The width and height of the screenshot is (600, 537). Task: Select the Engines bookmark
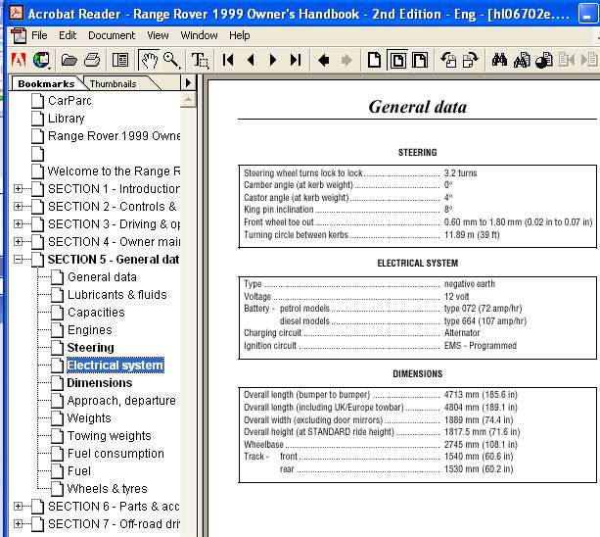(x=89, y=330)
